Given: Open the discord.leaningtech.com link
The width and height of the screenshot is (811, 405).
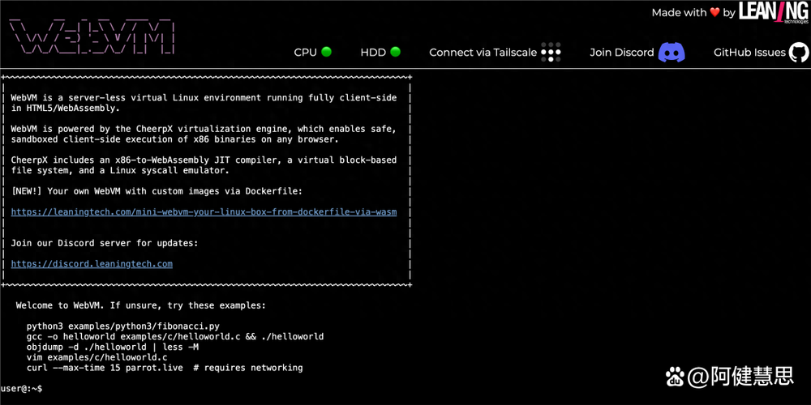Looking at the screenshot, I should pos(92,264).
